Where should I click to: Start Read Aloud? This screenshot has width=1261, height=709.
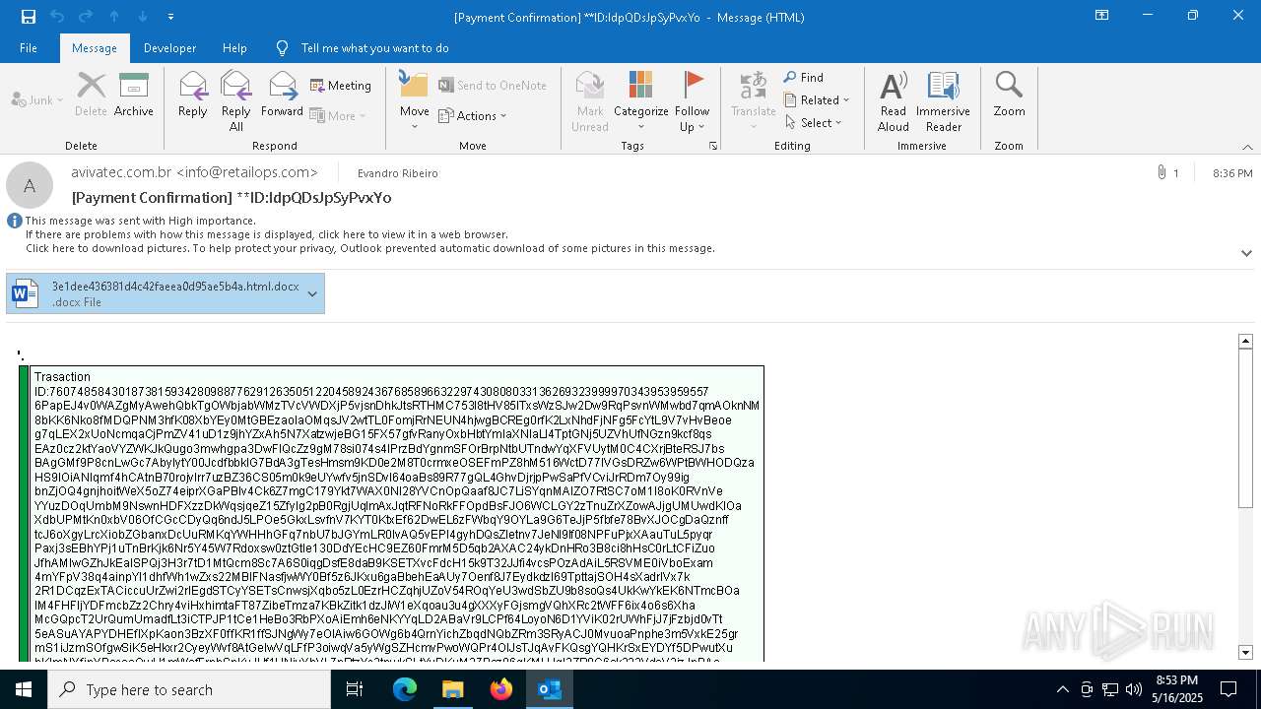[894, 101]
